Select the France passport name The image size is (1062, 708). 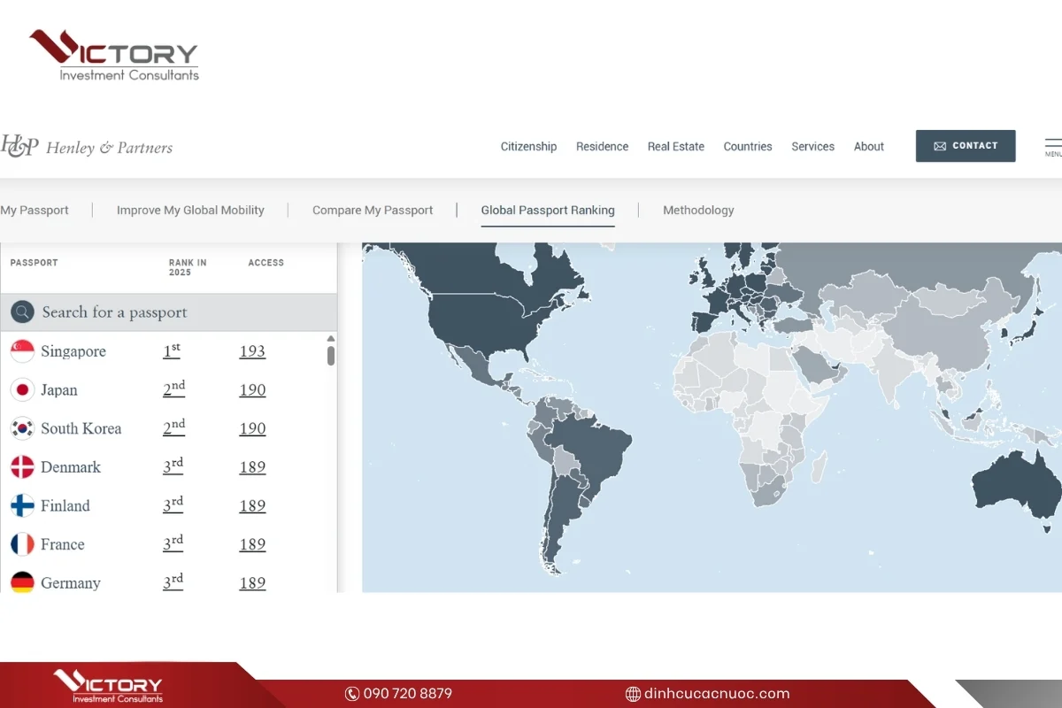pyautogui.click(x=63, y=544)
